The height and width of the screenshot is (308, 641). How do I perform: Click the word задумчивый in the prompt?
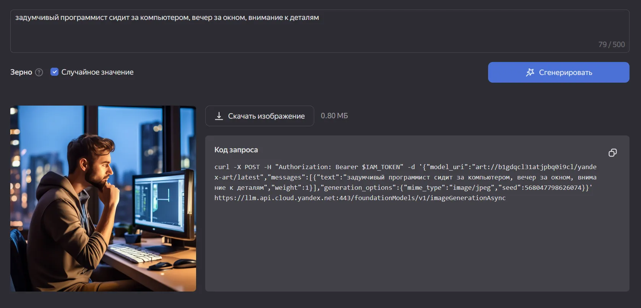(x=37, y=18)
